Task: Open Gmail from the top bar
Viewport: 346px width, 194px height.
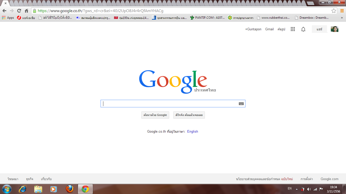Action: tap(269, 29)
